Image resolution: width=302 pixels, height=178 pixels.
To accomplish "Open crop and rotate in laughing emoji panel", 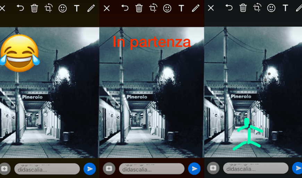I will tap(48, 8).
